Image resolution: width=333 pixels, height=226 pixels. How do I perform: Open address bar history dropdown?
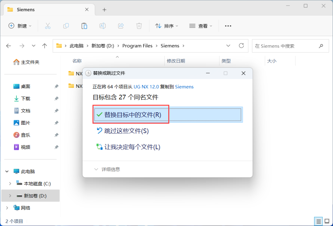pyautogui.click(x=228, y=46)
